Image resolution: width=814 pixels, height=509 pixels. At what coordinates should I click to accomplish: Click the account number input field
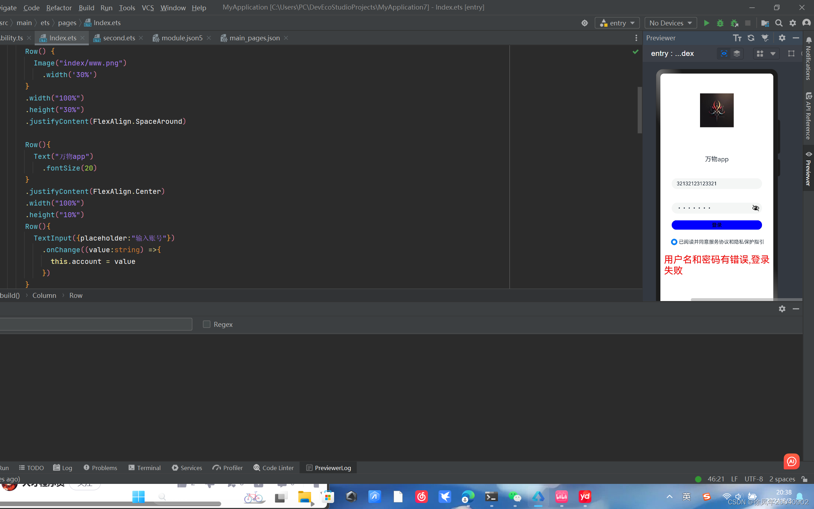(717, 184)
